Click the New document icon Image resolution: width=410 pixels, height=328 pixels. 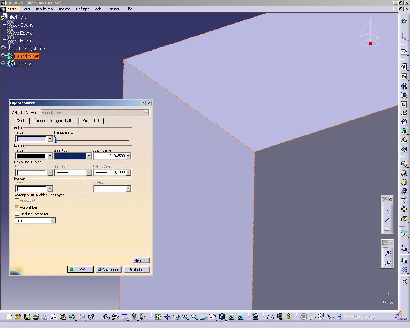click(9, 317)
